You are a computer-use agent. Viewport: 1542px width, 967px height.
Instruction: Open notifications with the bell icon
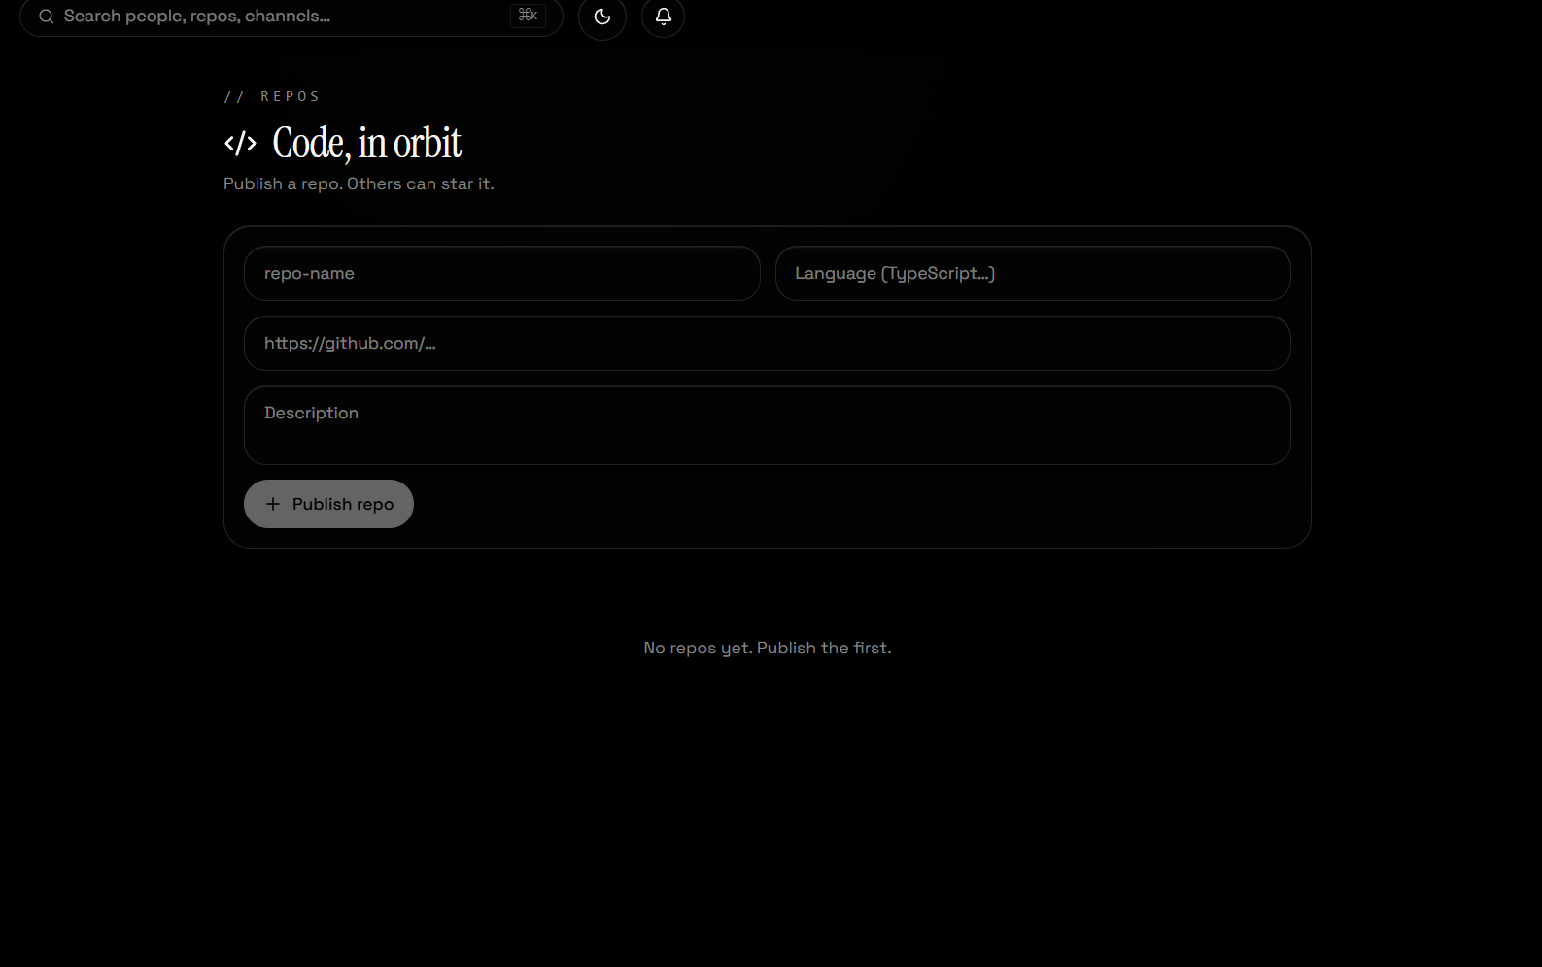[664, 17]
